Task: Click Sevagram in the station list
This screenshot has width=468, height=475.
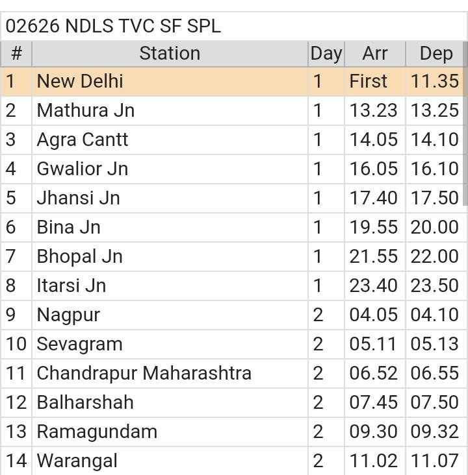Action: click(79, 344)
